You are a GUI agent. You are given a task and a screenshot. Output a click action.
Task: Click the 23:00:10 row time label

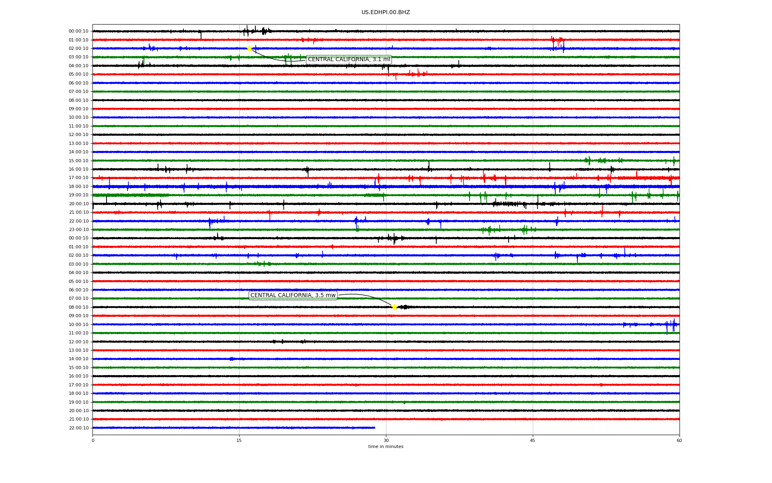tap(78, 230)
